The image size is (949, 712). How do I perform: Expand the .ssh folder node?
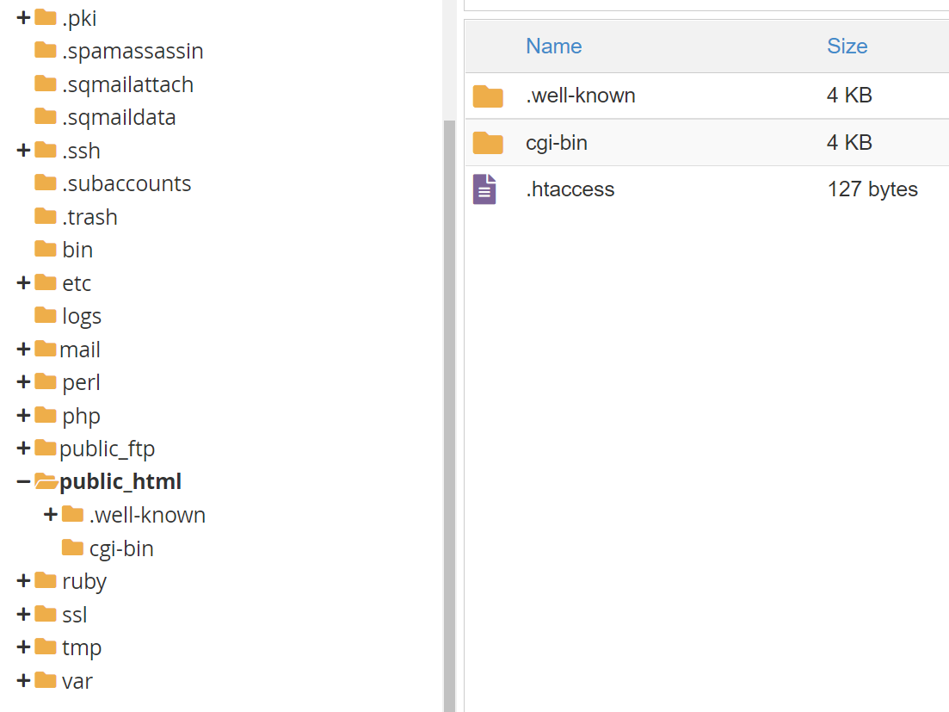(x=23, y=151)
